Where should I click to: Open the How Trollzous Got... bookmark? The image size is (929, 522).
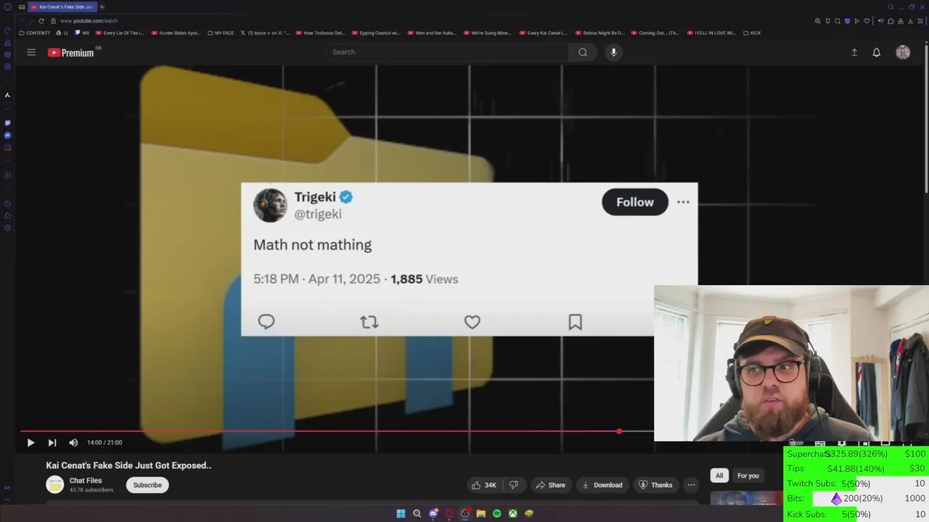pyautogui.click(x=320, y=33)
